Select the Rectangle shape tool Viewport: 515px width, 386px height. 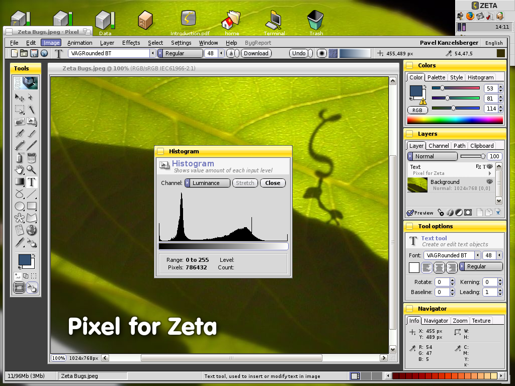32,206
